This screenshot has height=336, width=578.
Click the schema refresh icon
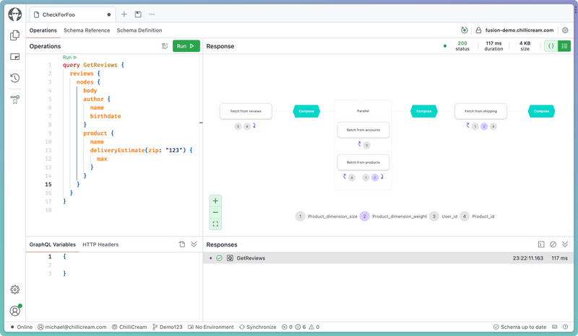click(464, 30)
